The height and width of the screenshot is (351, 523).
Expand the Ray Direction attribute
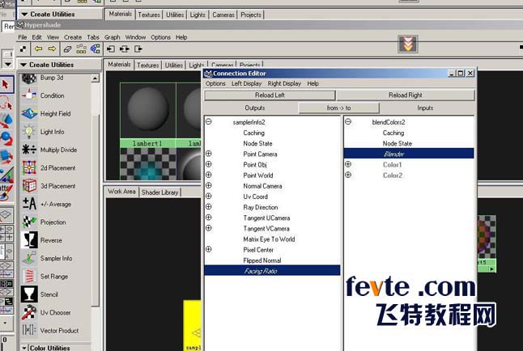[208, 207]
